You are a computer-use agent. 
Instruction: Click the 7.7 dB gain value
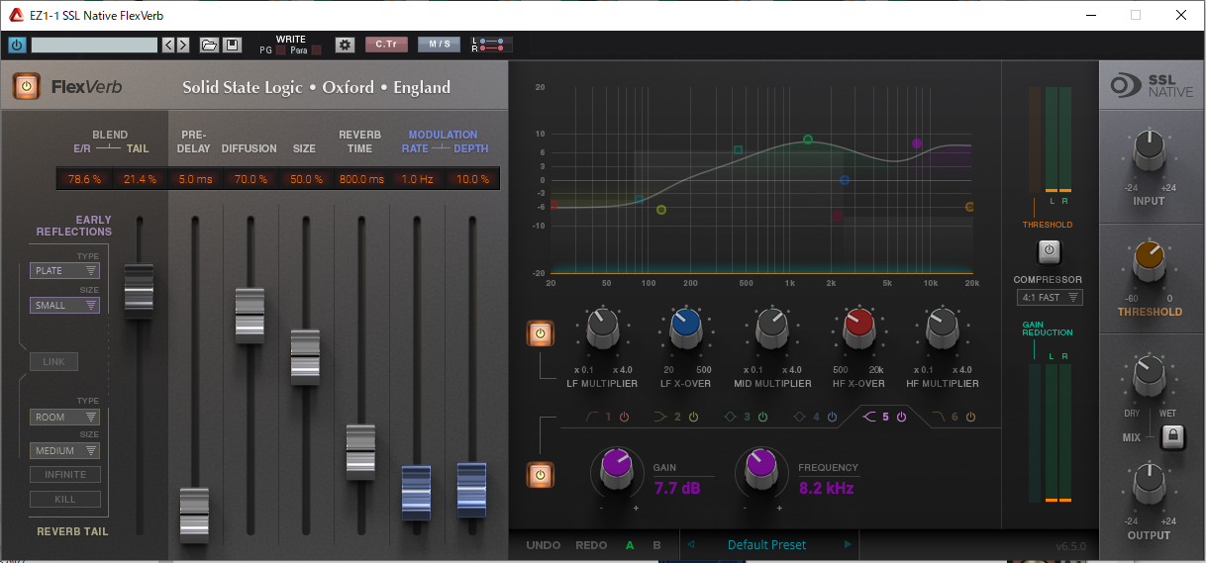675,488
